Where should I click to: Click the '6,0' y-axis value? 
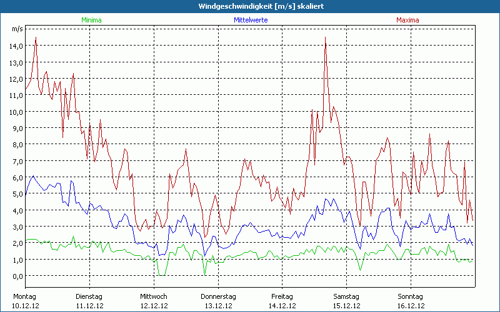pos(17,178)
